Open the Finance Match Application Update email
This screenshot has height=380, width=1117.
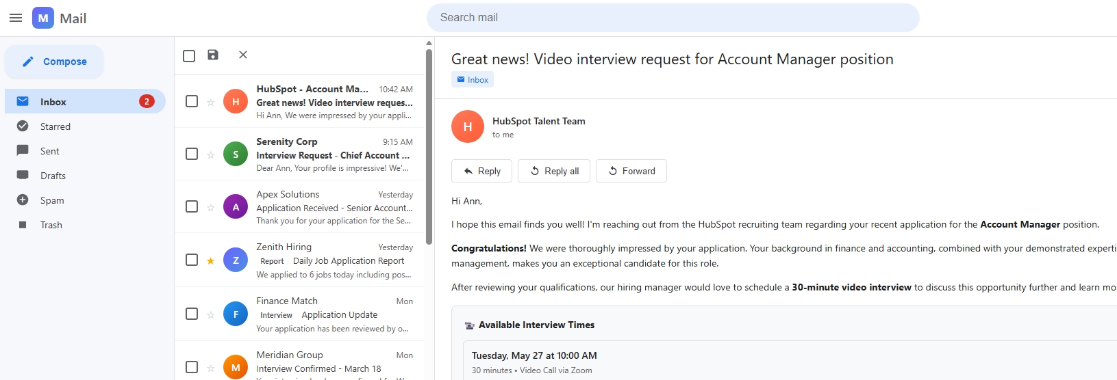300,314
